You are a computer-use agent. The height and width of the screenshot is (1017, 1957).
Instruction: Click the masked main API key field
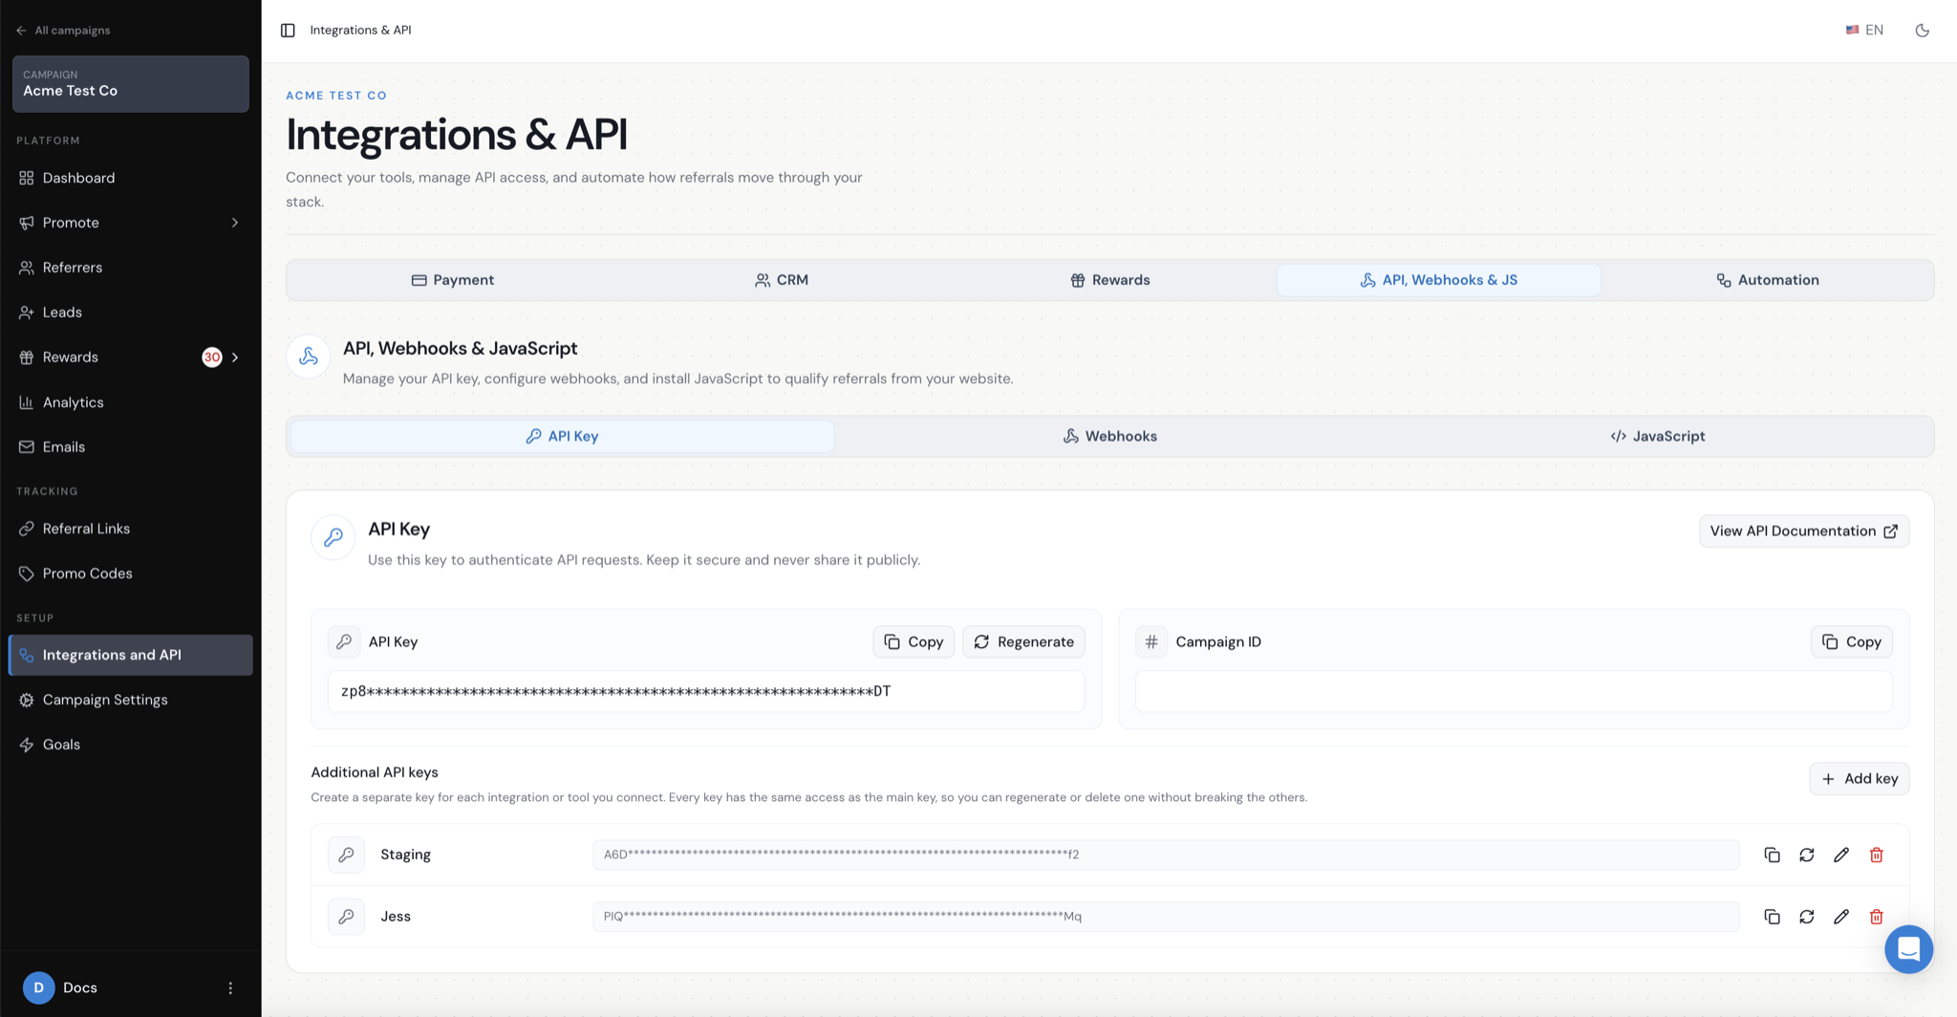point(706,691)
